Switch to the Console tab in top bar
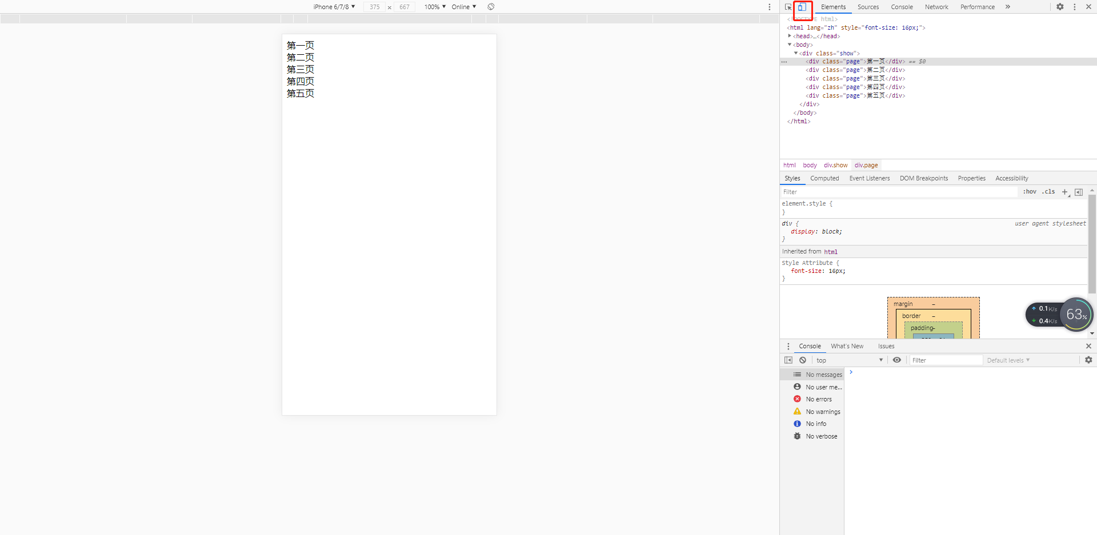The image size is (1097, 535). click(x=902, y=7)
